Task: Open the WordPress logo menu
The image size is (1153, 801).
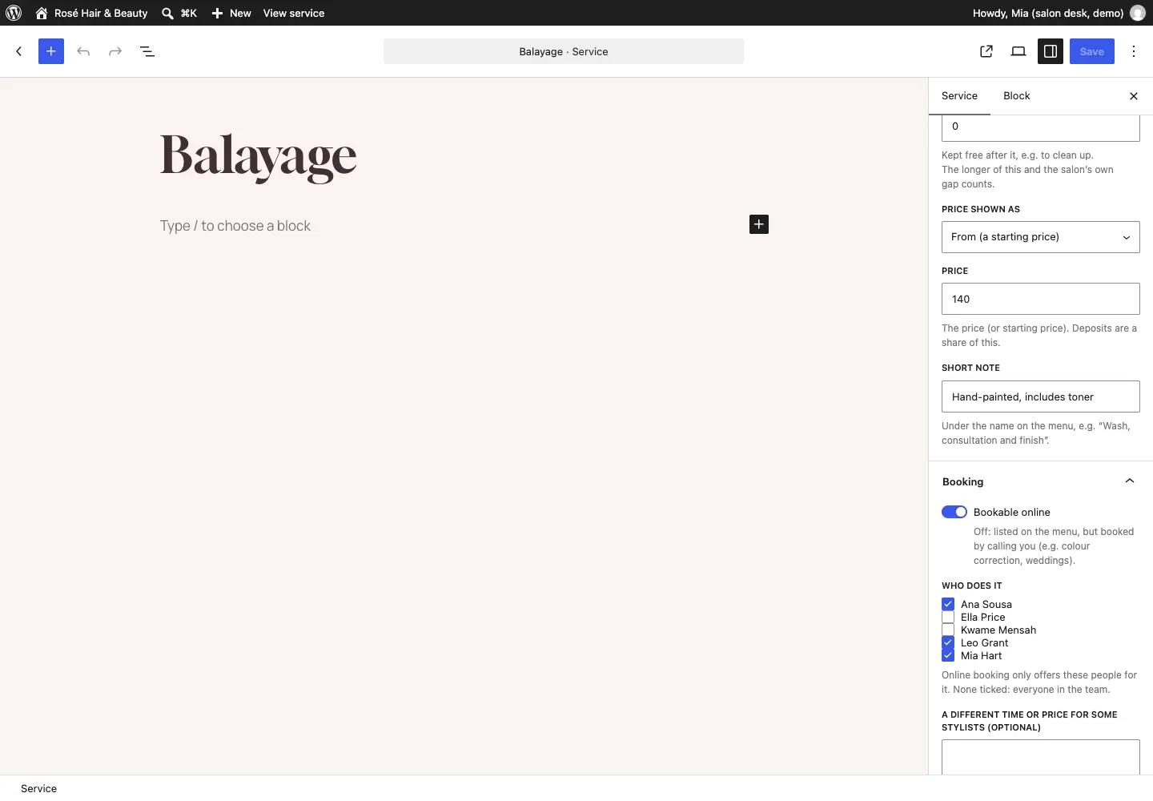Action: pyautogui.click(x=14, y=13)
